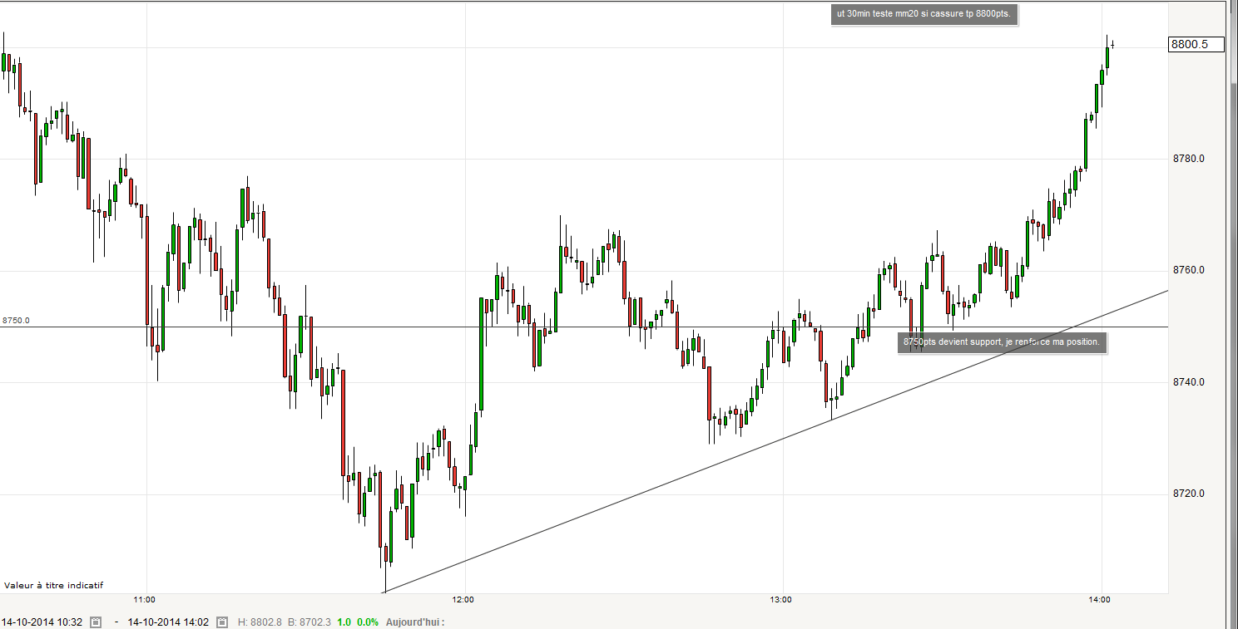Click the current price box 8800.5
The width and height of the screenshot is (1238, 629).
point(1196,45)
